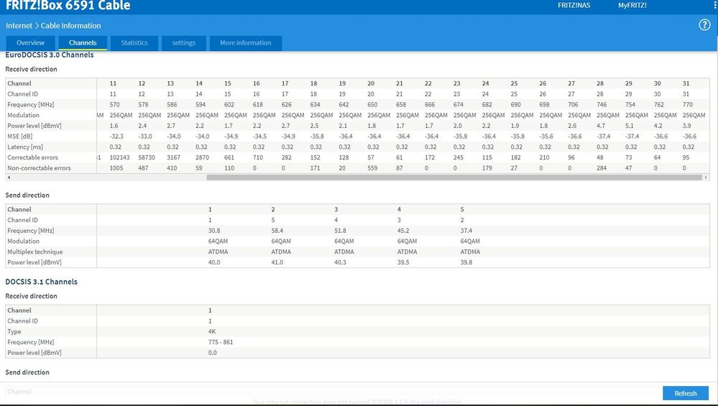Click the MSE [dB] row label
Viewport: 718px width, 406px height.
[19, 137]
